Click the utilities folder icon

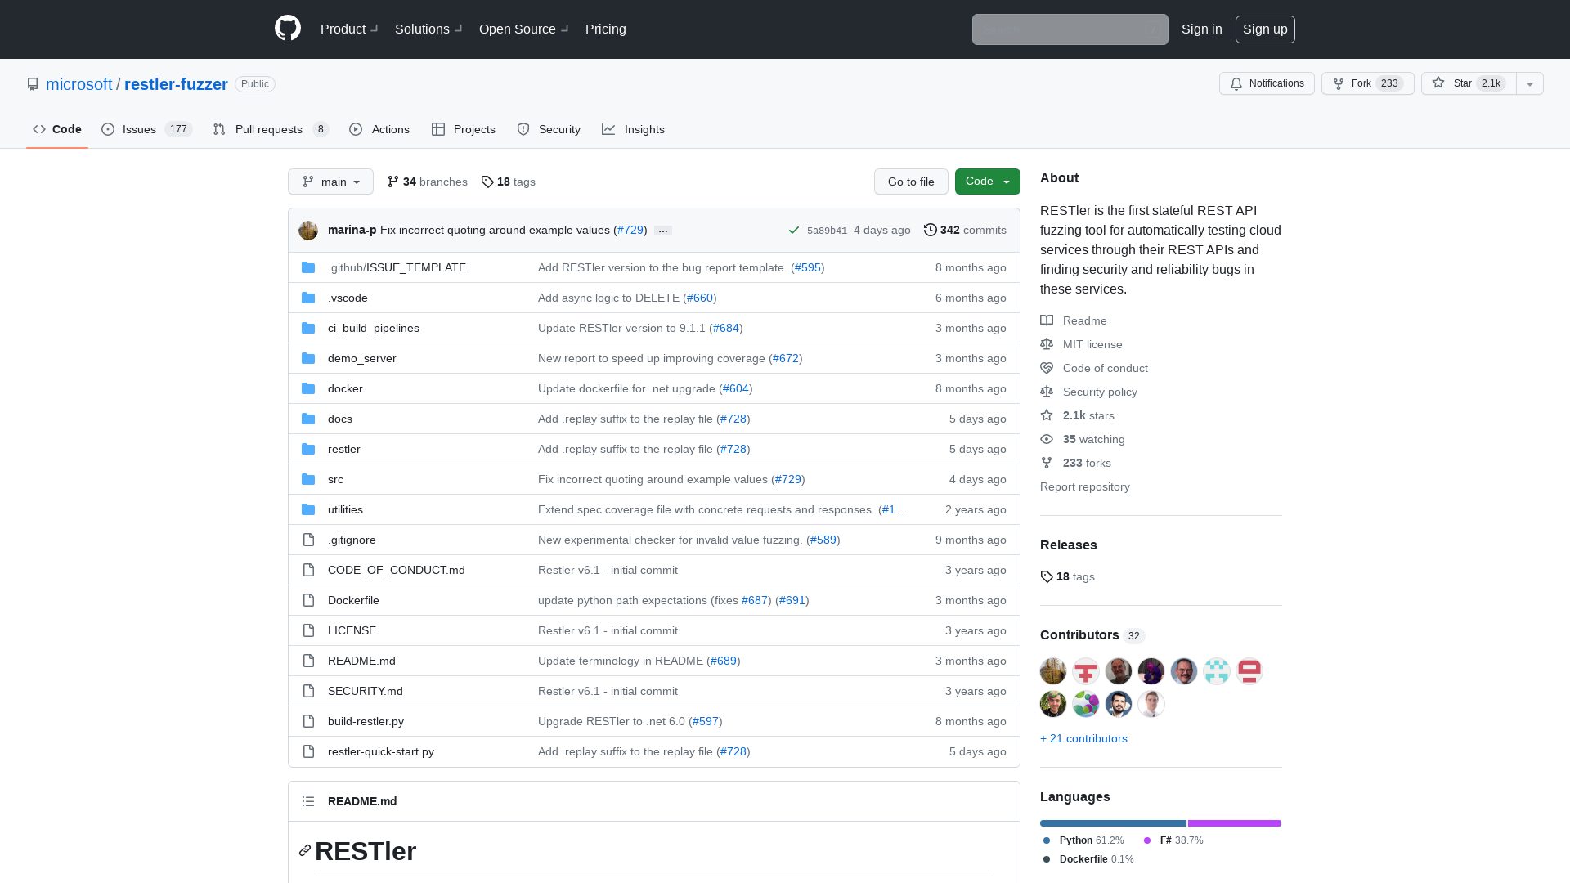[x=308, y=509]
